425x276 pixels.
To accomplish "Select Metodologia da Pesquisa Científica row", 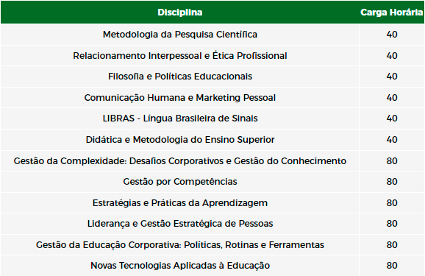I will [213, 35].
